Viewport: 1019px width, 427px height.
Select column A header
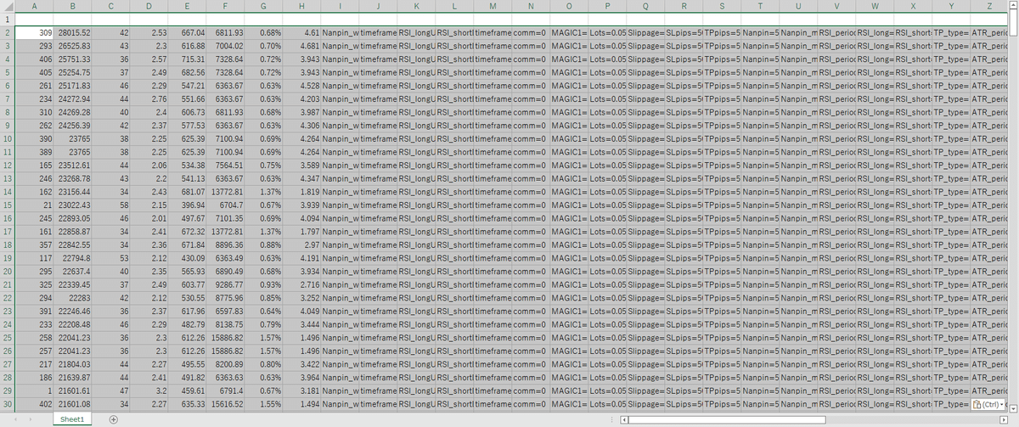[34, 6]
